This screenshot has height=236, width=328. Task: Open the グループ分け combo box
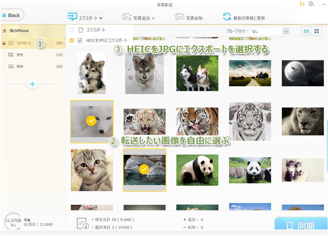click(x=270, y=31)
